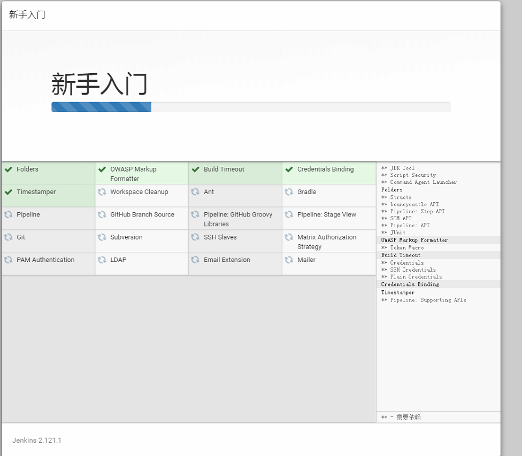
Task: Click the small 新手入门 header title
Action: coord(27,14)
